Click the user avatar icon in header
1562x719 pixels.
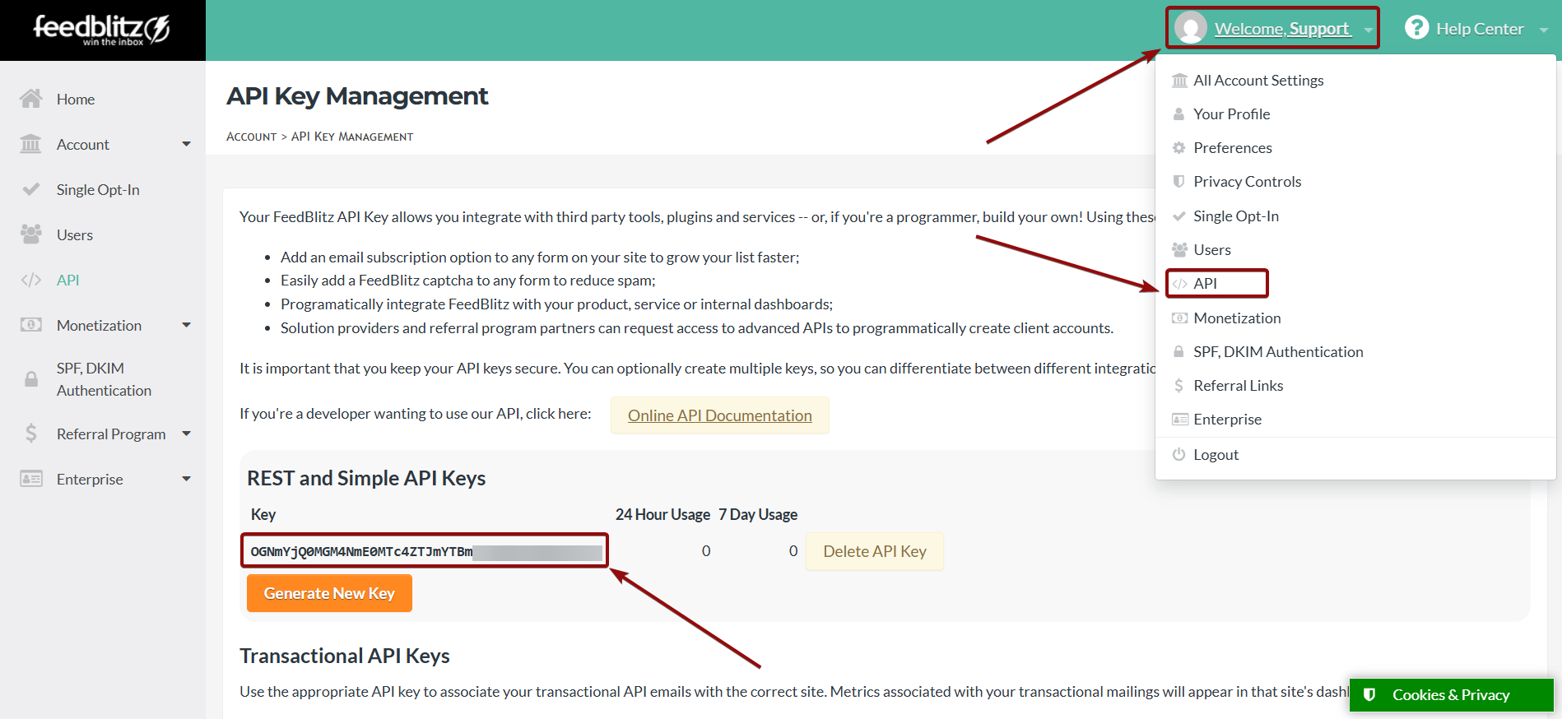1190,28
